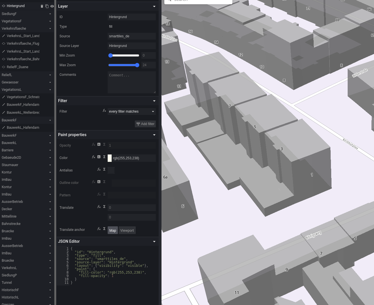Delete the Hintergrund layer with trash icon

point(42,6)
